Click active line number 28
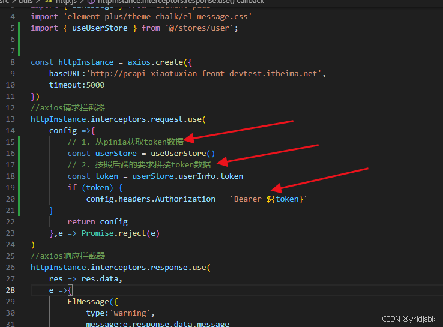Image resolution: width=443 pixels, height=327 pixels. 10,290
